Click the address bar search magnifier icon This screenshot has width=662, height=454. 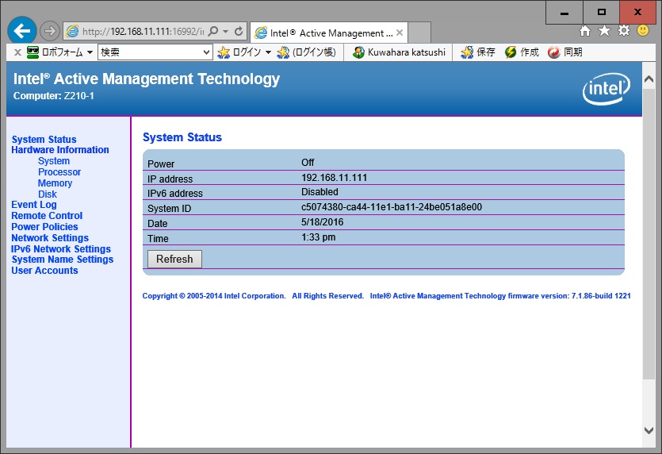(213, 31)
